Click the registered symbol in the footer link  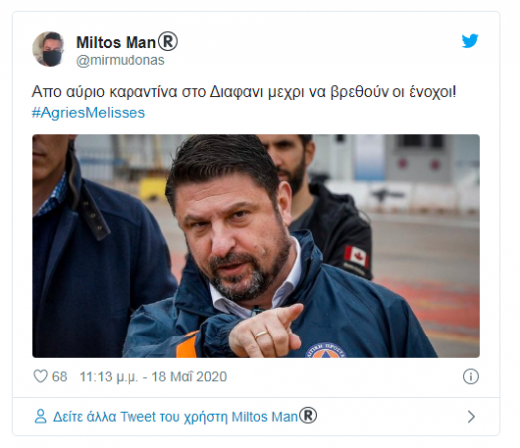point(308,415)
